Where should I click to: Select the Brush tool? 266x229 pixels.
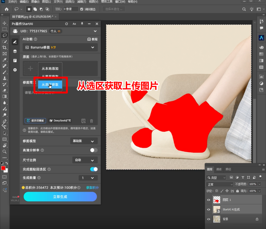4,72
